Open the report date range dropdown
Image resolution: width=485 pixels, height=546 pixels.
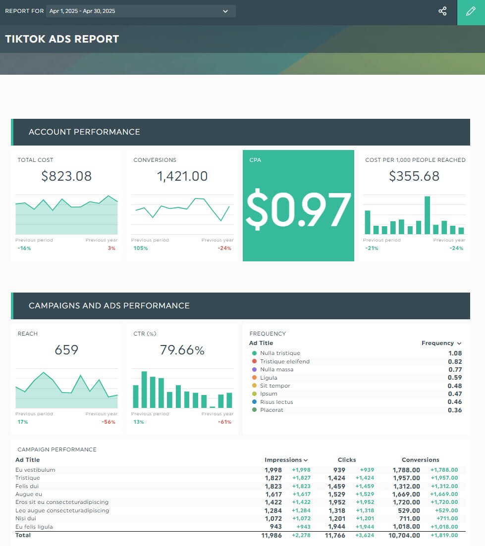[141, 11]
